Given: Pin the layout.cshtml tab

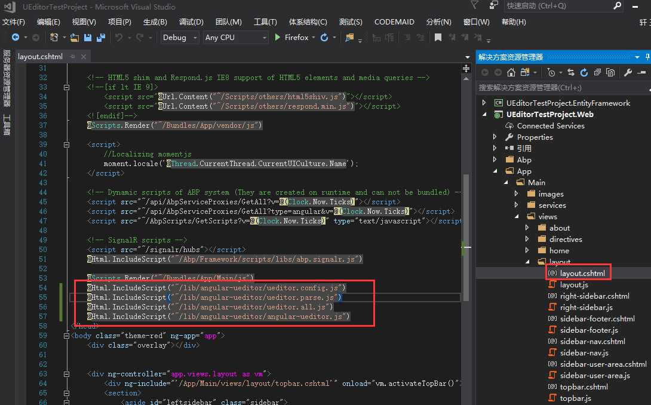Looking at the screenshot, I should click(x=73, y=57).
